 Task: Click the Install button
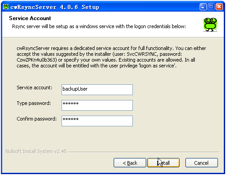point(163,163)
